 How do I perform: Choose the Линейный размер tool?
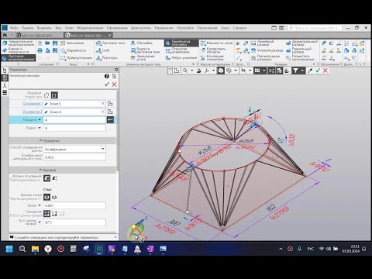point(262,43)
